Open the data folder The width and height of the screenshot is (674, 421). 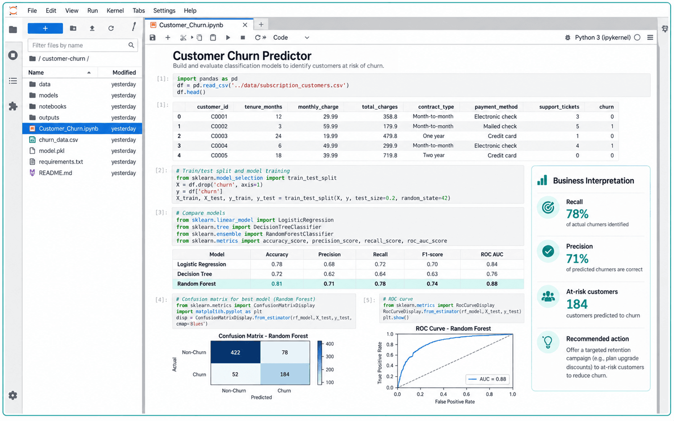[x=82, y=84]
